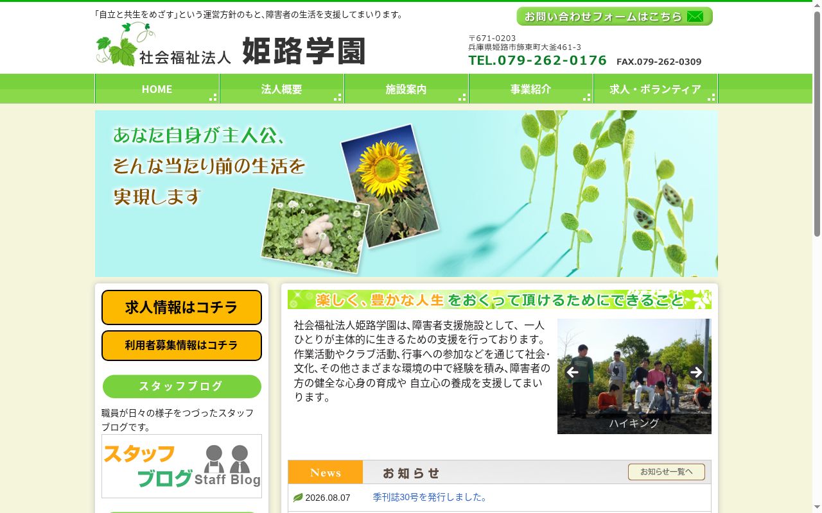The image size is (822, 513).
Task: Open the 事業紹介 menu item
Action: (x=530, y=88)
